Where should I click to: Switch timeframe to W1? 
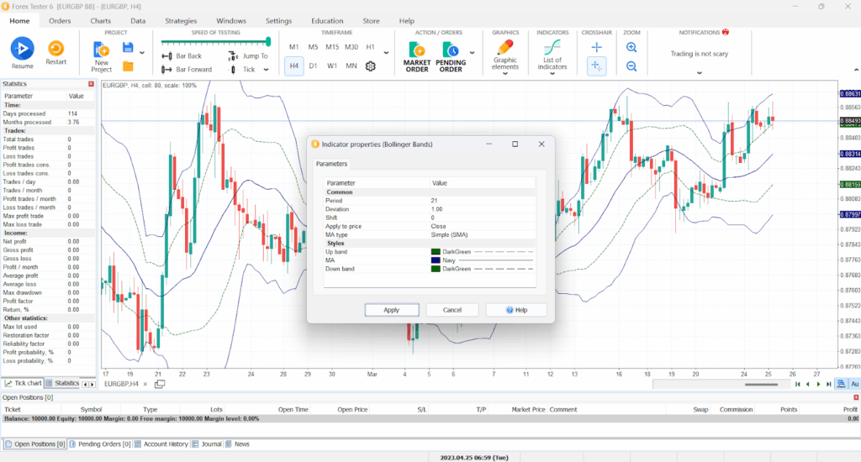click(x=332, y=66)
